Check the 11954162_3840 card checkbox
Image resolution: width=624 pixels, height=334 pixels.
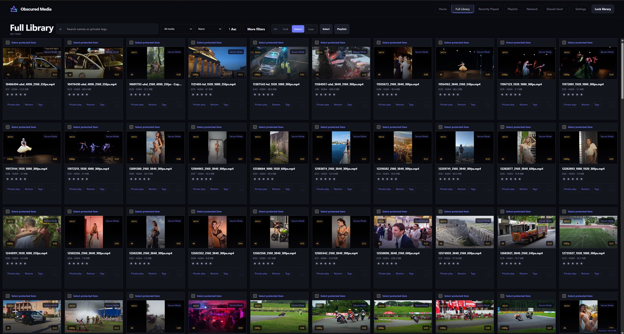pyautogui.click(x=441, y=43)
